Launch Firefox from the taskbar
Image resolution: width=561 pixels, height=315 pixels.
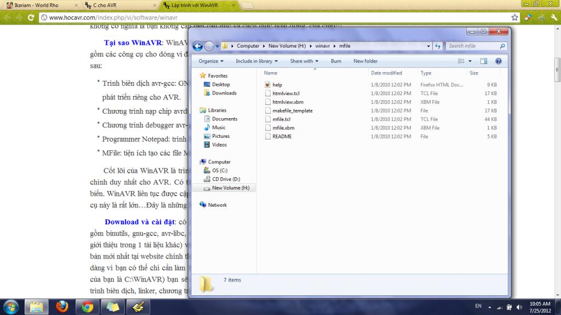coord(62,306)
